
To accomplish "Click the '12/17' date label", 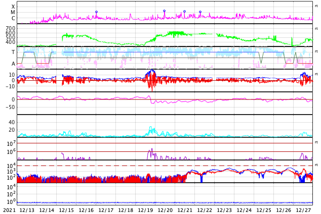I will pos(106,210).
